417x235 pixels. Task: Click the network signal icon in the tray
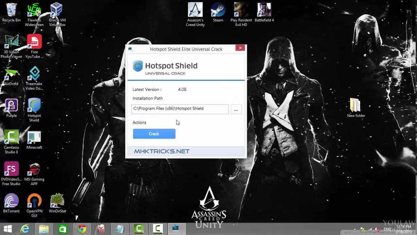[x=370, y=229]
